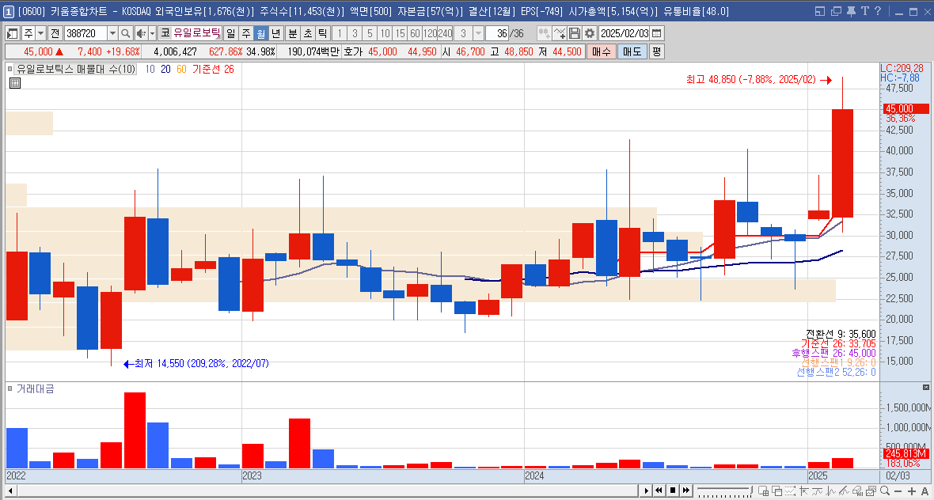
Task: Open data table grid icon in chart
Action: coord(15,83)
